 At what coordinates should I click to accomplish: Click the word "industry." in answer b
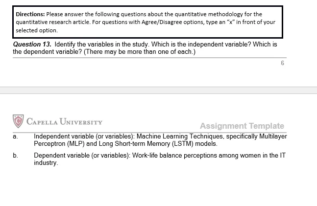pos(46,163)
